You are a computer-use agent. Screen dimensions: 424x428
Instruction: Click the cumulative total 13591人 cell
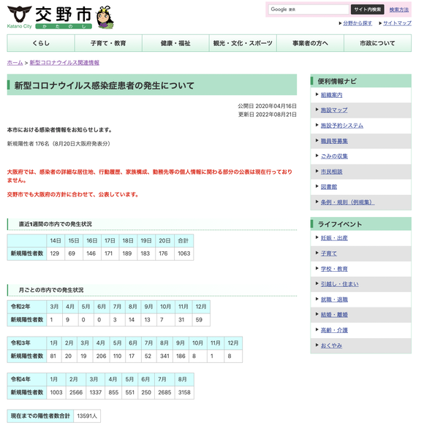coord(87,416)
